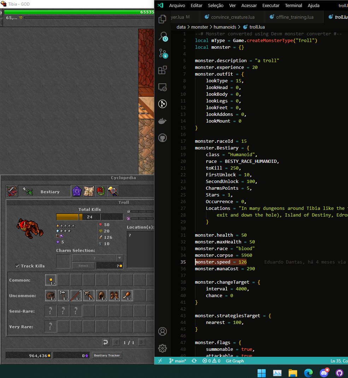Open the Extensions panel
Viewport: 348px width, 378px height.
[x=163, y=70]
